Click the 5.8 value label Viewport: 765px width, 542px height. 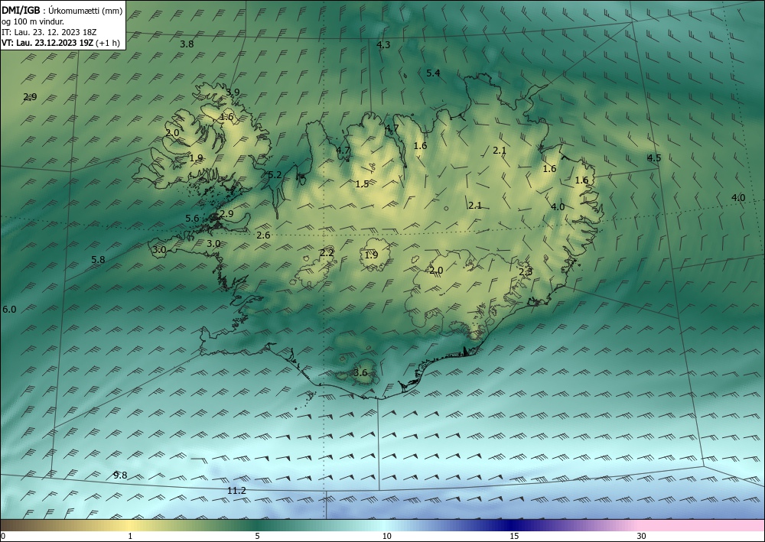[98, 260]
